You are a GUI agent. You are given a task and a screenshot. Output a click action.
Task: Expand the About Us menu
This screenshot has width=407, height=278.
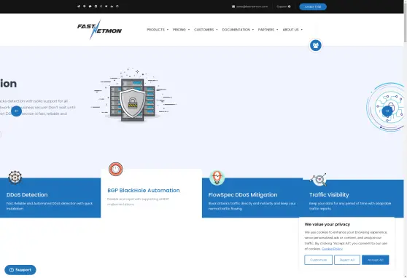click(x=292, y=30)
